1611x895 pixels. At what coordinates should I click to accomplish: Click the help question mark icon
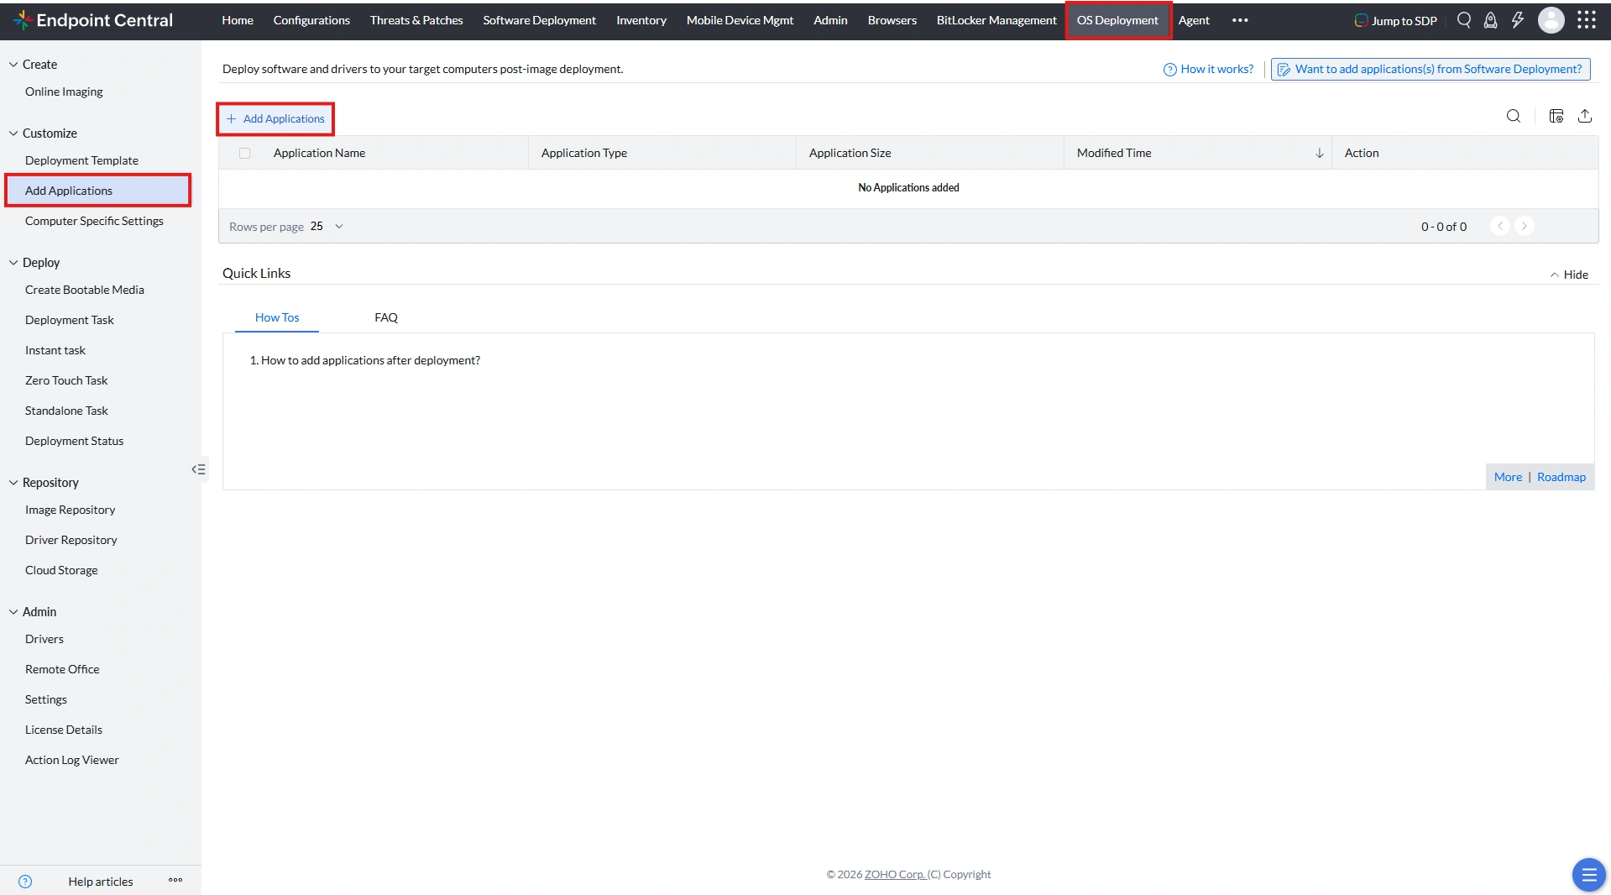[x=25, y=882]
